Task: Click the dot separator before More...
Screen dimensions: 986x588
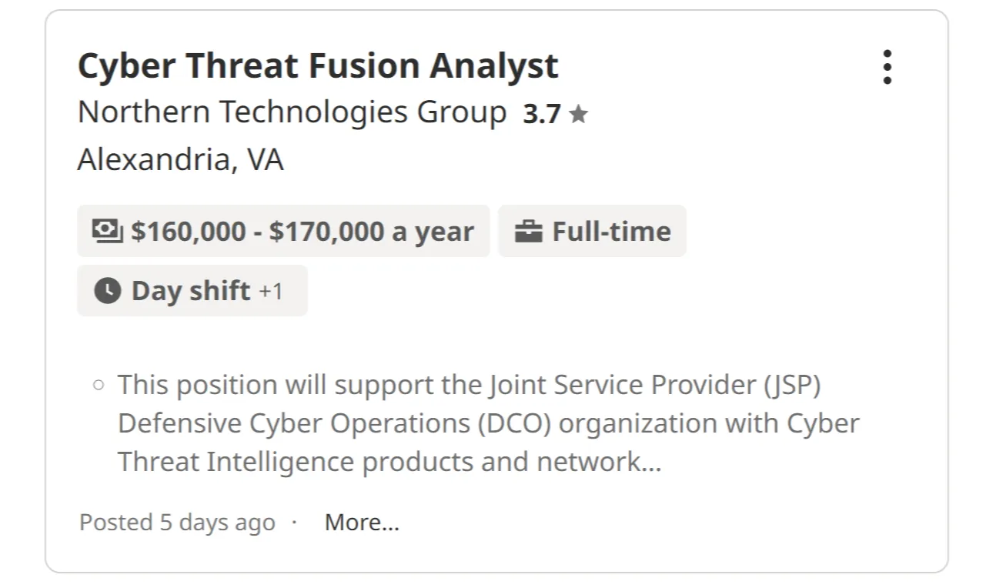Action: (294, 523)
